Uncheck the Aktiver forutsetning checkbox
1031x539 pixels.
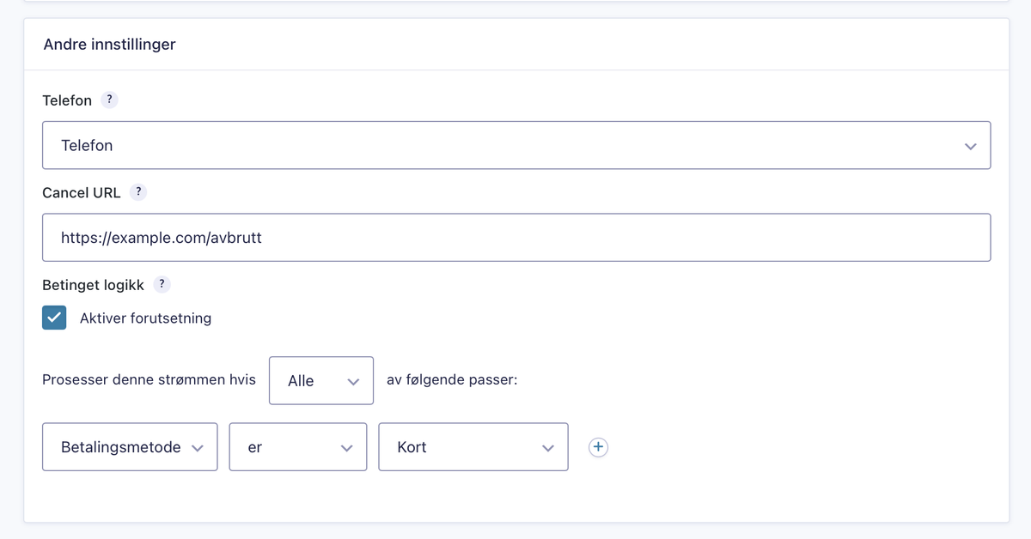point(54,318)
